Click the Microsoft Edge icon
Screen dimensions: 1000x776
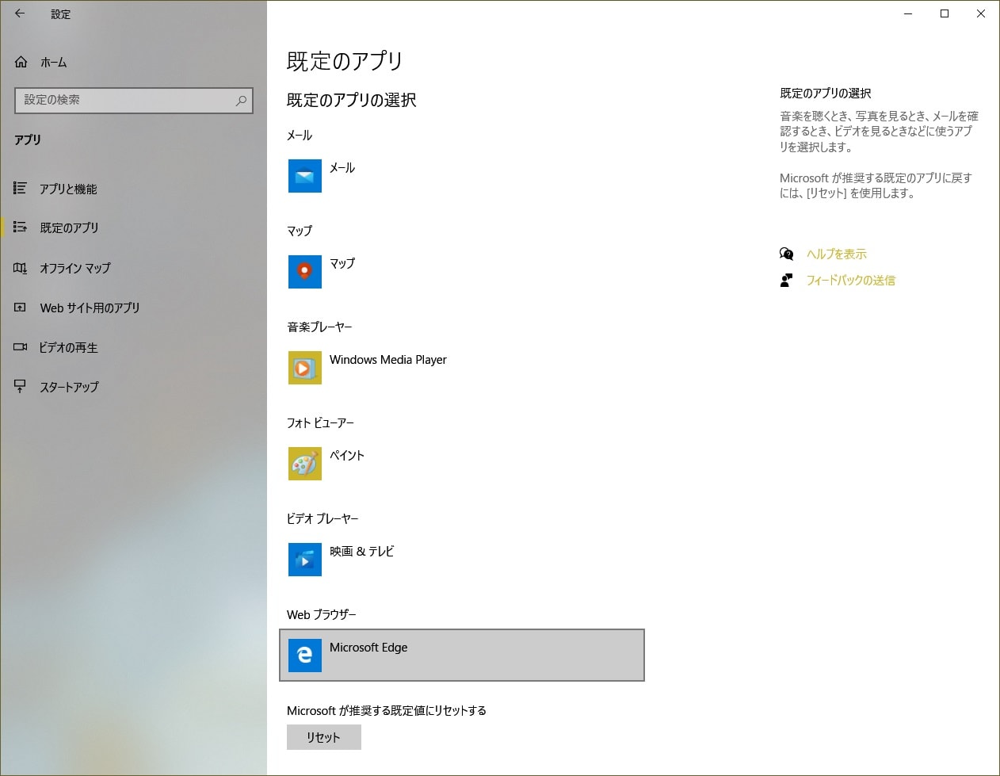click(305, 656)
